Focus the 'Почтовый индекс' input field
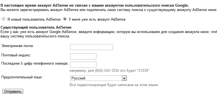The height and width of the screenshot is (99, 217). point(83,56)
